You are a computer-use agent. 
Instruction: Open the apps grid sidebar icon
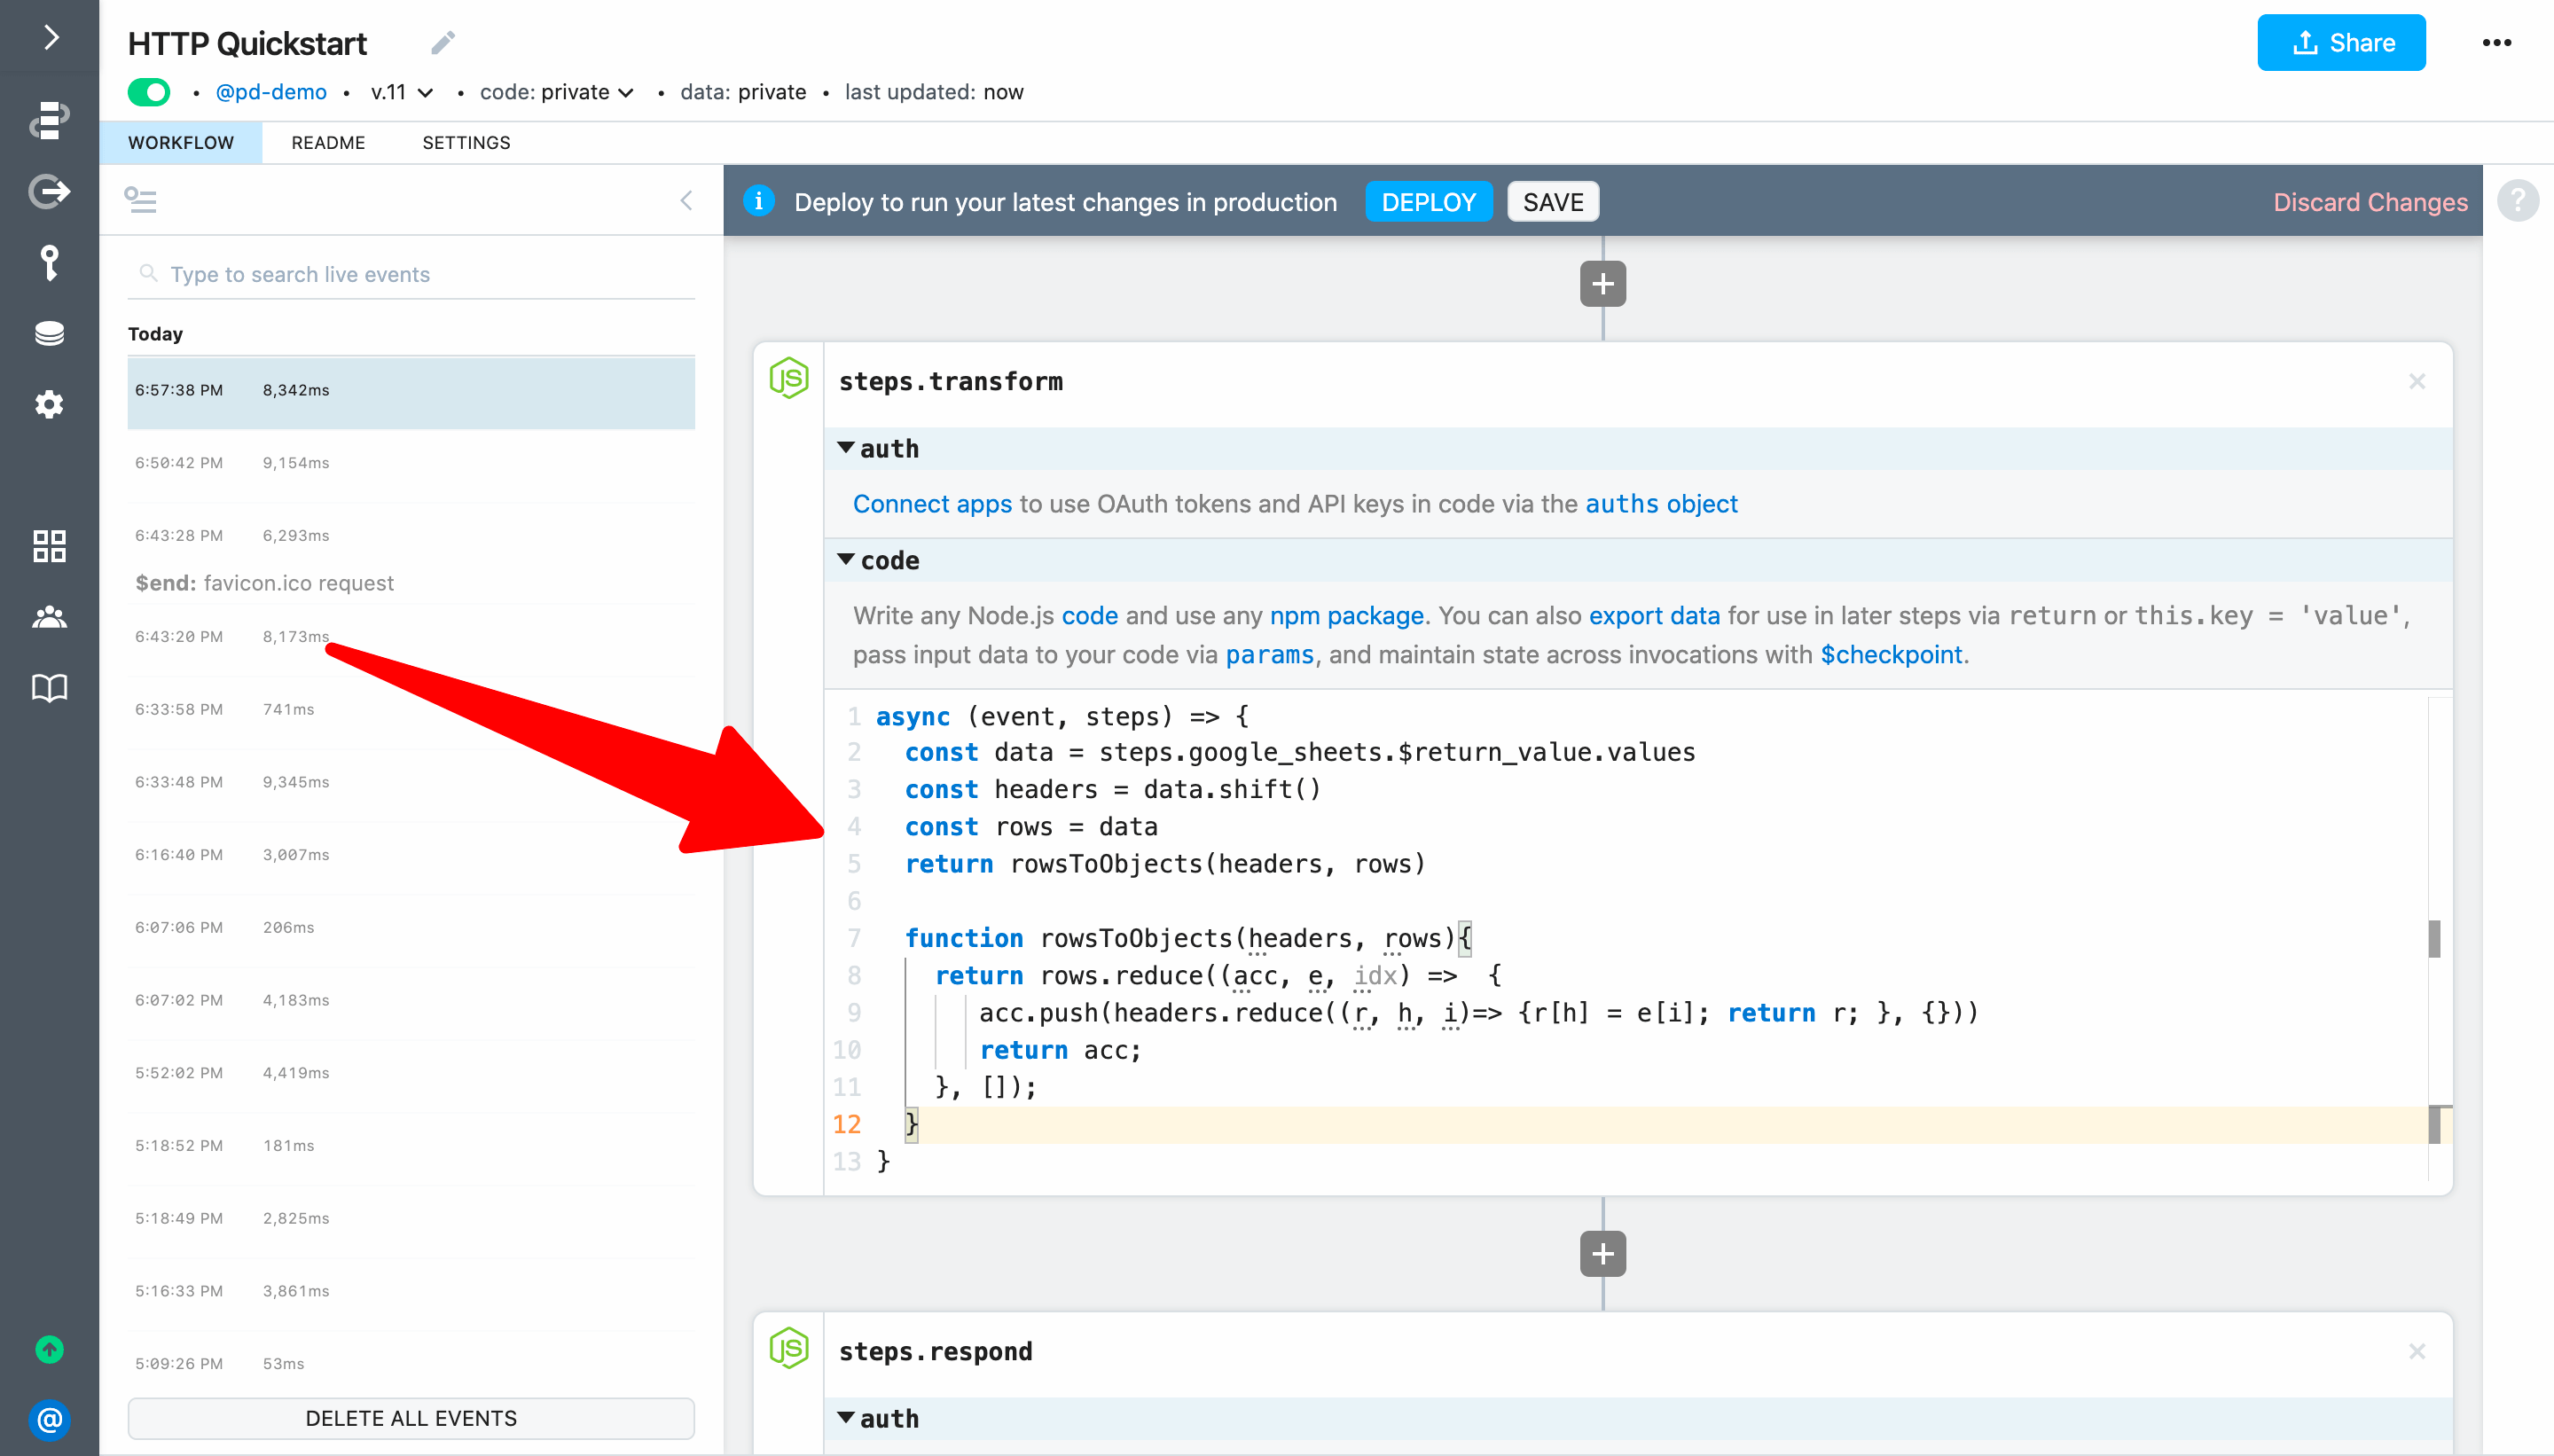pos(49,546)
